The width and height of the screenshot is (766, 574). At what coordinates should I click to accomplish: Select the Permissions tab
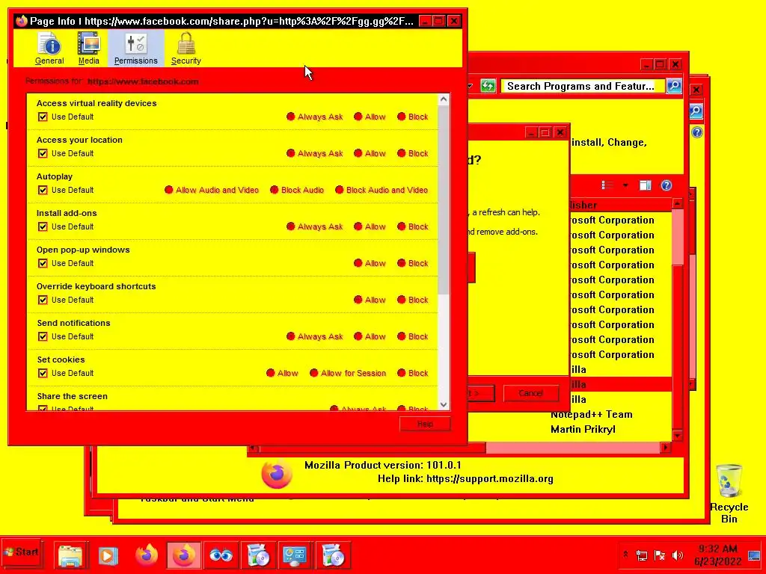pos(136,49)
